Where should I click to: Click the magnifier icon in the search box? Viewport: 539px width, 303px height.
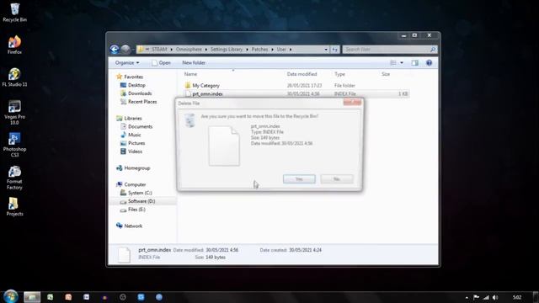pyautogui.click(x=433, y=50)
